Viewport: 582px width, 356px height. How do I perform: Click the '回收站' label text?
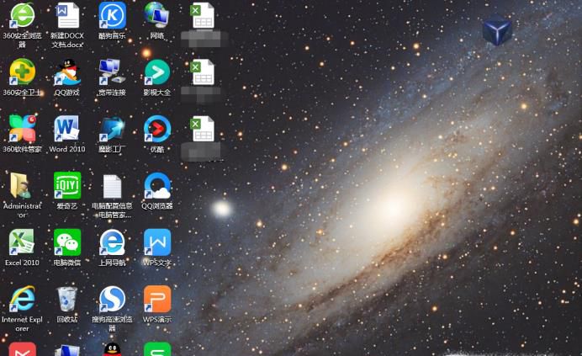click(67, 319)
